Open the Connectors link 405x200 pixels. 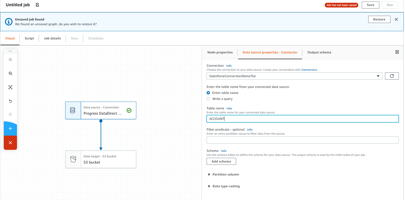(309, 70)
